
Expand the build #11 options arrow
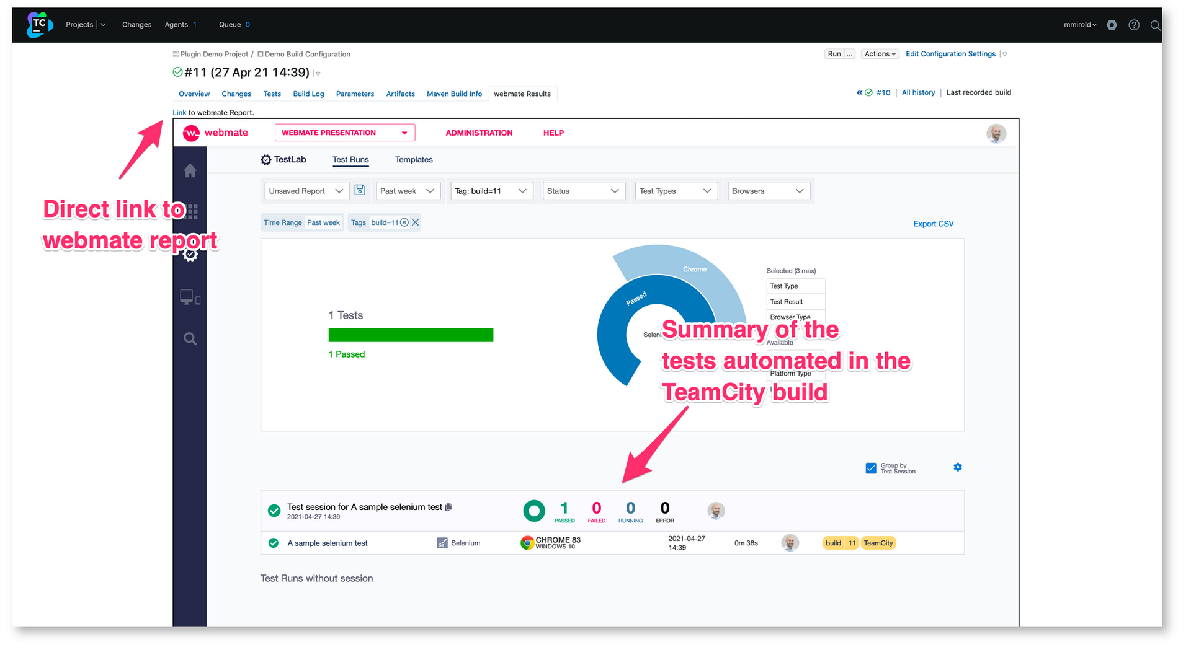[318, 74]
